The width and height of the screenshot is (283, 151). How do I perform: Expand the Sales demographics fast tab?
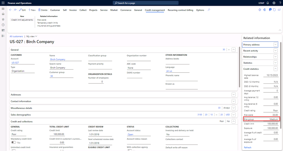coord(233,115)
